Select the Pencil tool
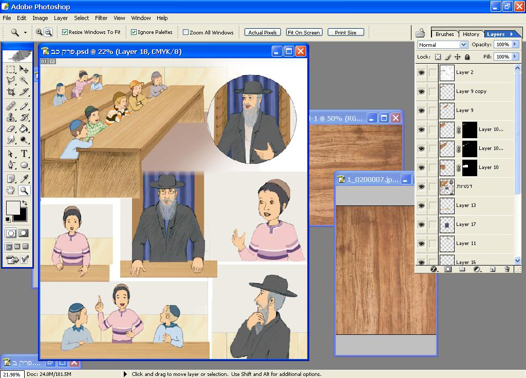Viewport: 526px width, 378px height. click(x=24, y=106)
